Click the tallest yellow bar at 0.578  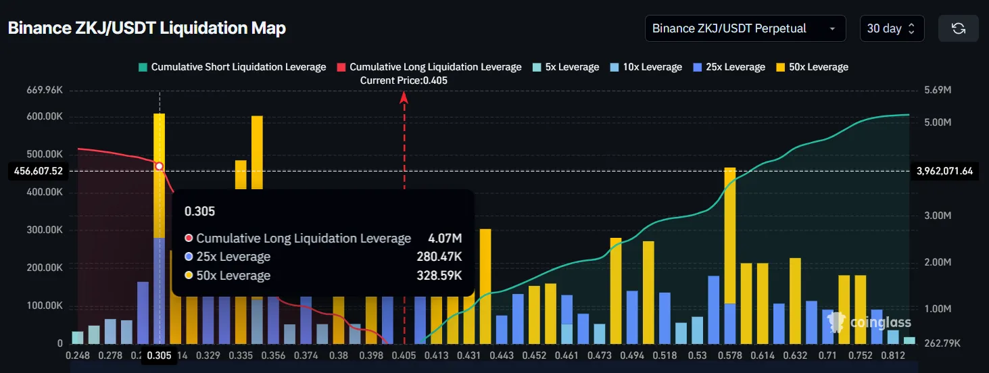(730, 235)
